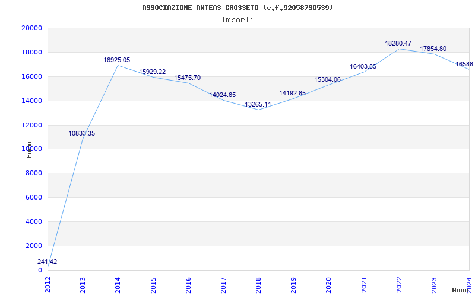The height and width of the screenshot is (296, 475).
Task: Click the 2000 y-axis value
Action: [34, 246]
